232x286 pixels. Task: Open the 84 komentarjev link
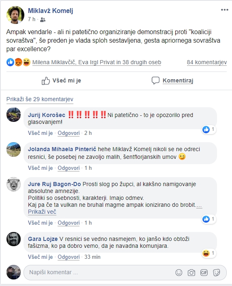point(207,63)
